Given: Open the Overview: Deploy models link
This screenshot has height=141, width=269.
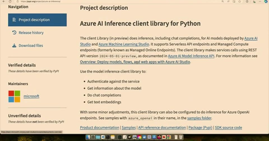Looking at the screenshot, I should pyautogui.click(x=135, y=62).
